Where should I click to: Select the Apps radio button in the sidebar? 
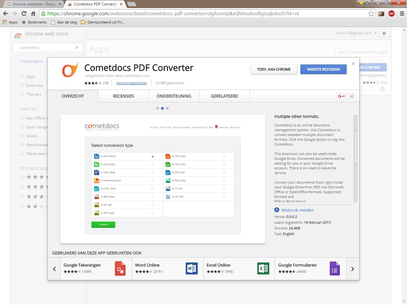click(22, 76)
